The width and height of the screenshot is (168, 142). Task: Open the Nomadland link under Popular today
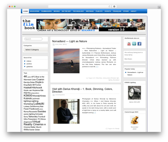click(135, 74)
